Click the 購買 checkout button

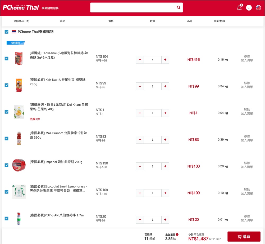pyautogui.click(x=244, y=237)
